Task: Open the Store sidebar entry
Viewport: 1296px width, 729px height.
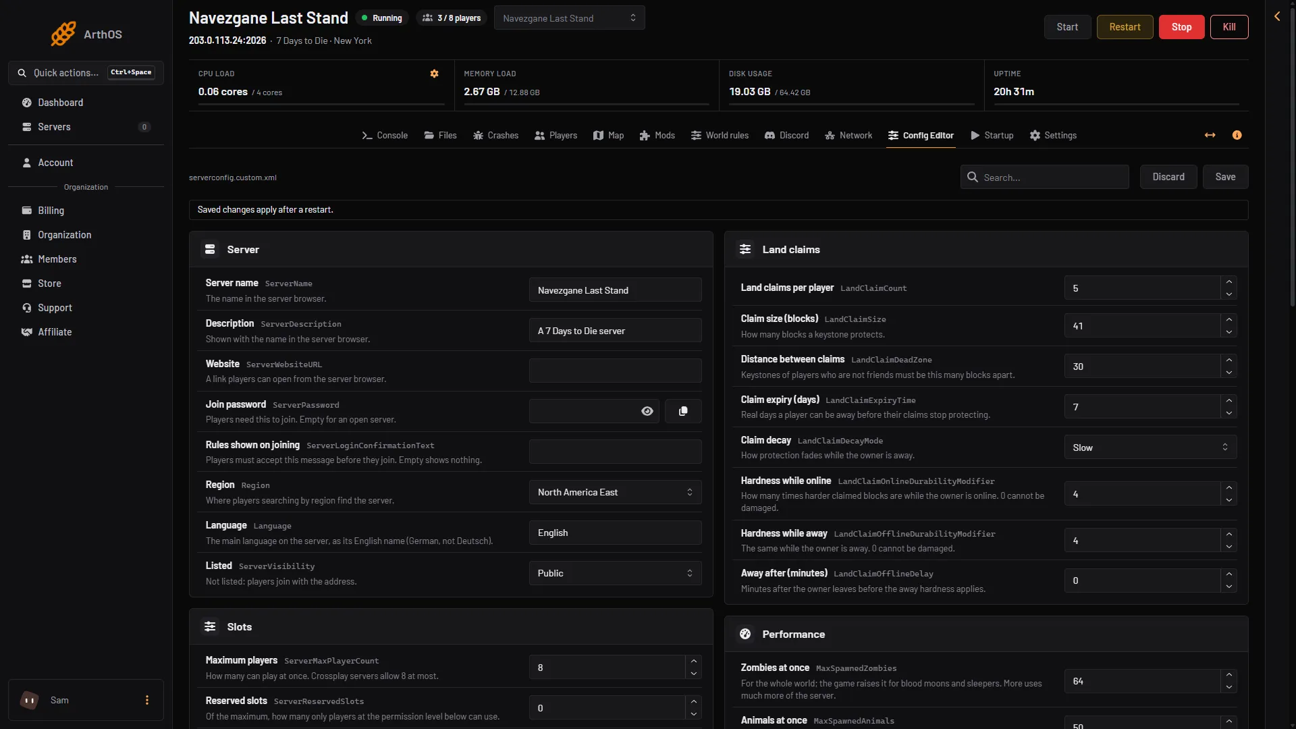Action: point(86,283)
